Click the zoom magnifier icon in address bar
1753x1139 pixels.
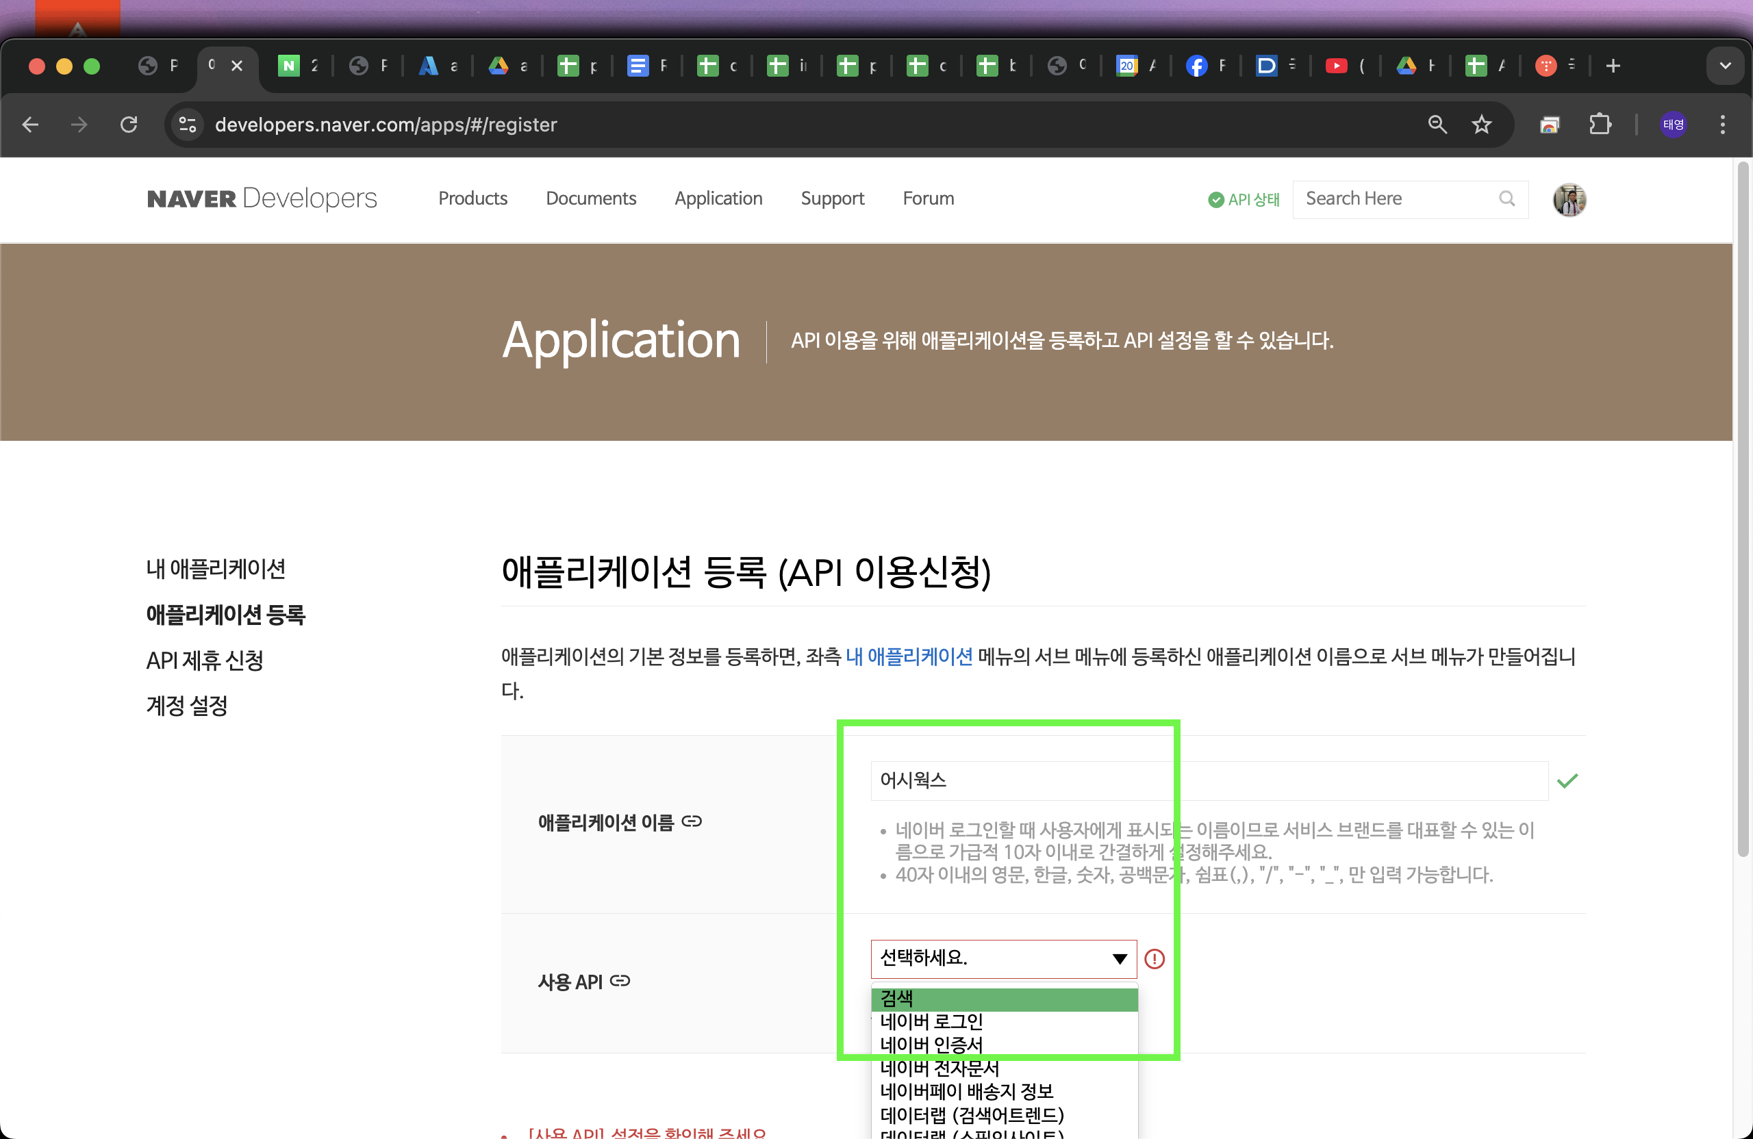(1437, 125)
